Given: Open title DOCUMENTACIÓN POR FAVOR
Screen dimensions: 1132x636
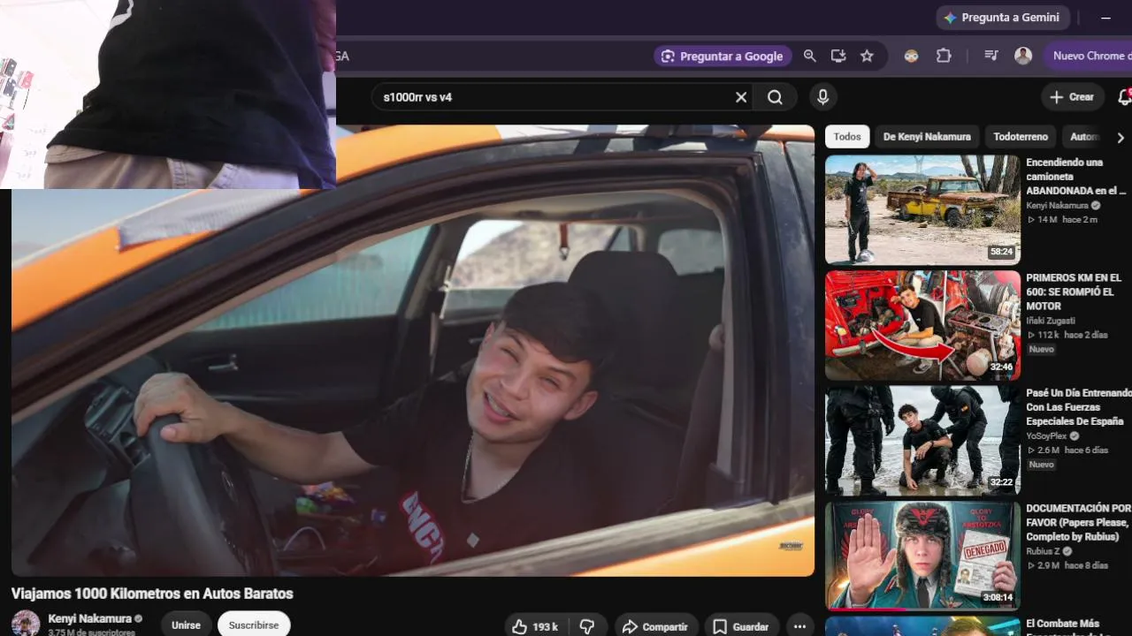Looking at the screenshot, I should point(1079,522).
